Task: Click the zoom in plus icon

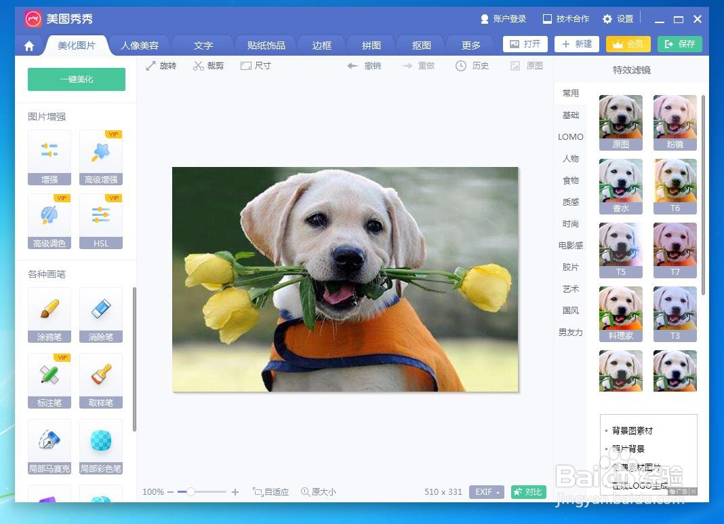Action: tap(235, 492)
